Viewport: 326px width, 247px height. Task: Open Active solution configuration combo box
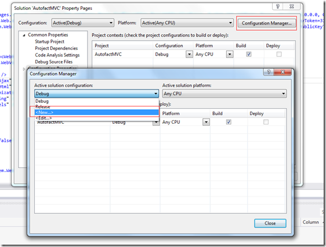(x=97, y=94)
